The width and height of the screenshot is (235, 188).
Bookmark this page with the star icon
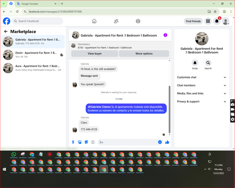[215, 12]
